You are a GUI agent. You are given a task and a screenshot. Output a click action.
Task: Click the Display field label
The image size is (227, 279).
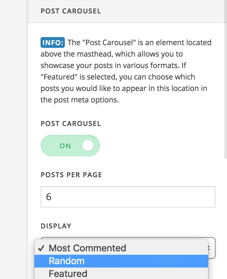pos(56,226)
